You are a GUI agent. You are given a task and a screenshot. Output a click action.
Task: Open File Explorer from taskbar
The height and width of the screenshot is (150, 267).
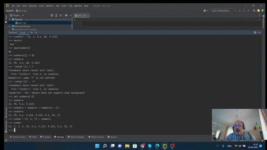point(127,146)
